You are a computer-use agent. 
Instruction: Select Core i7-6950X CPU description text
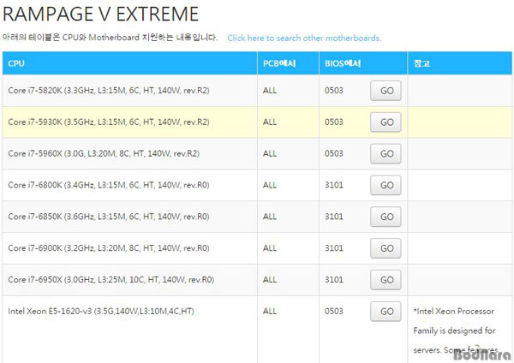111,279
